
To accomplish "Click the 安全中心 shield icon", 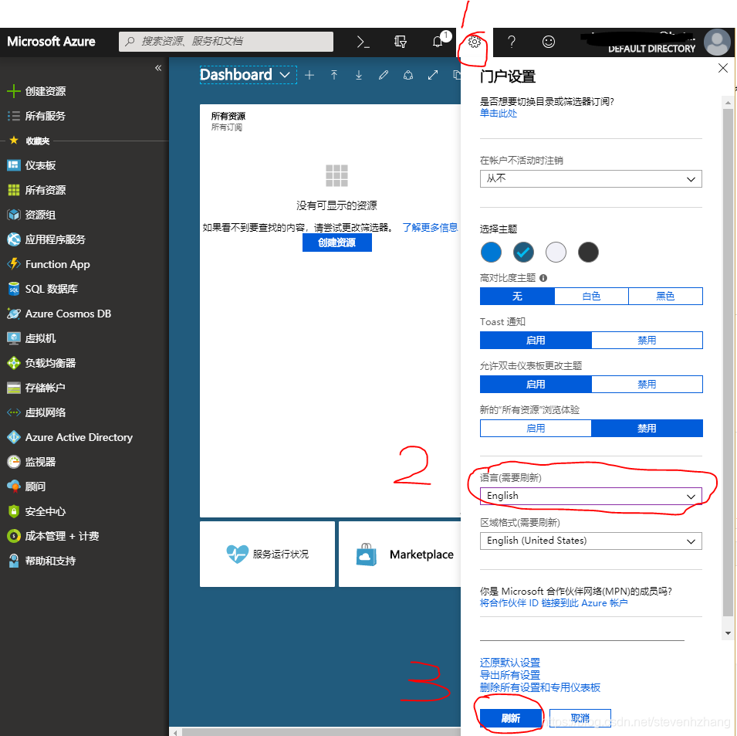I will pos(14,511).
